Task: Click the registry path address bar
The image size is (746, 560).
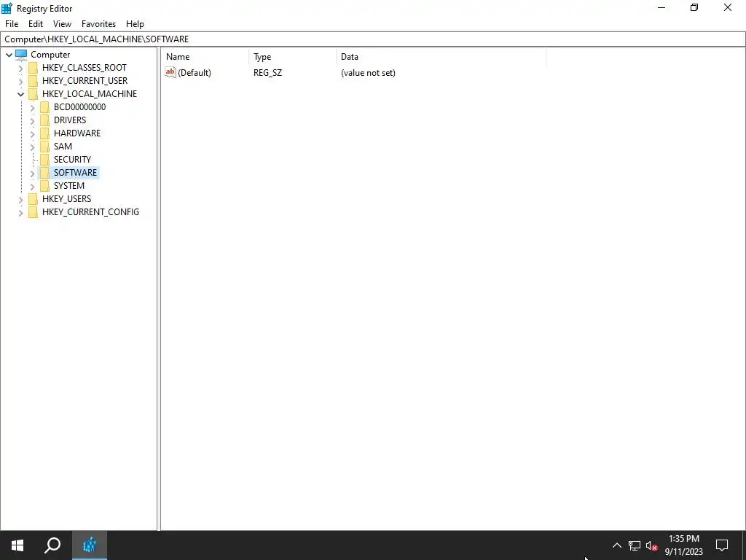Action: (x=373, y=39)
